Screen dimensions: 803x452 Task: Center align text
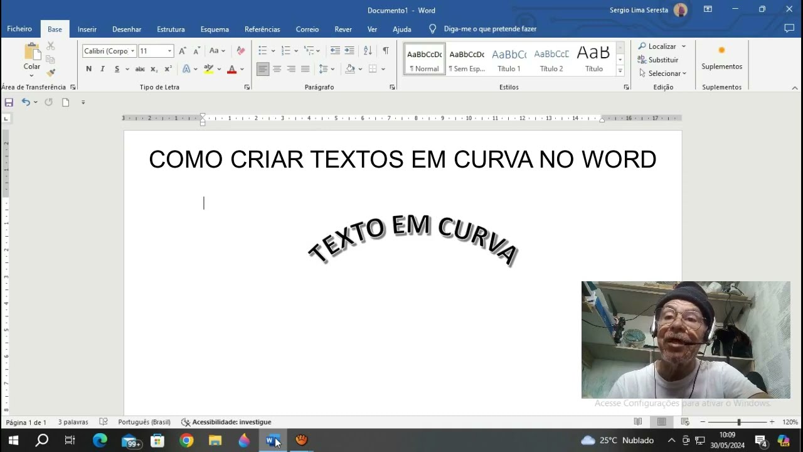coord(277,69)
